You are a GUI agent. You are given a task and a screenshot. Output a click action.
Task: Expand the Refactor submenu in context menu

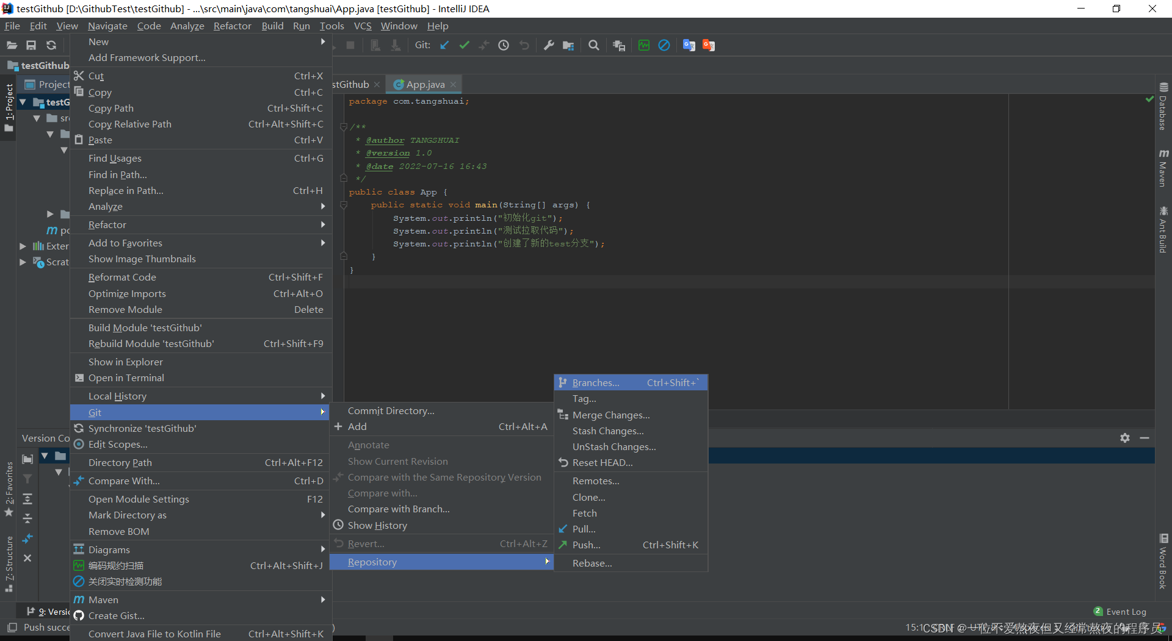click(x=201, y=225)
